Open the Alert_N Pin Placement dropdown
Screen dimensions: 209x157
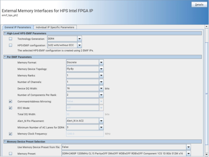(101, 121)
